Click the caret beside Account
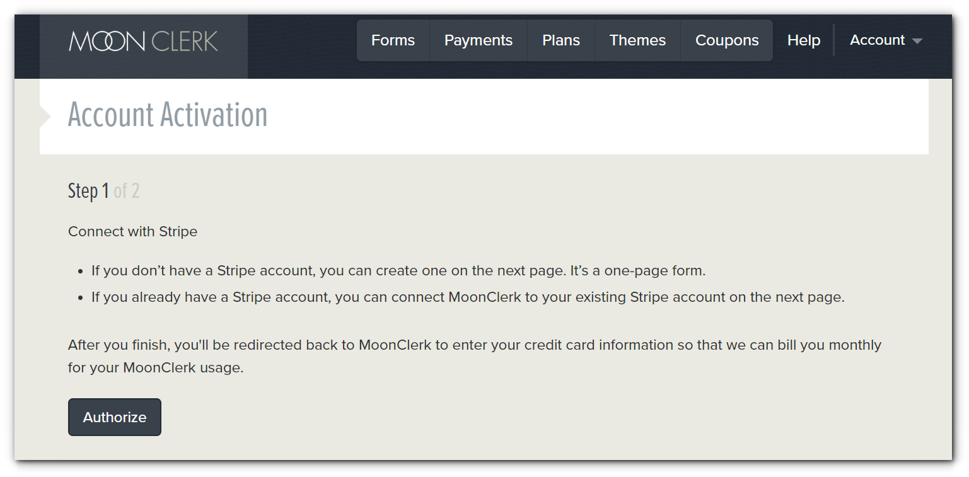 (x=917, y=41)
